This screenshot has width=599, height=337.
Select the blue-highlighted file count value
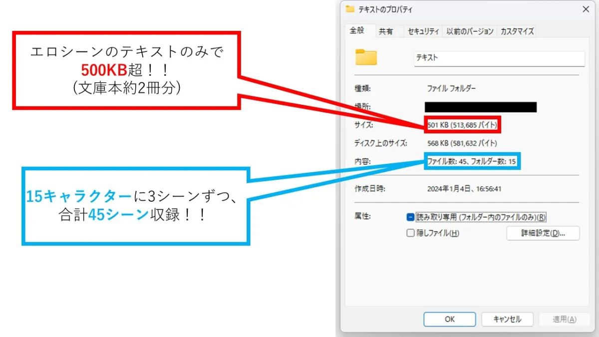point(471,161)
